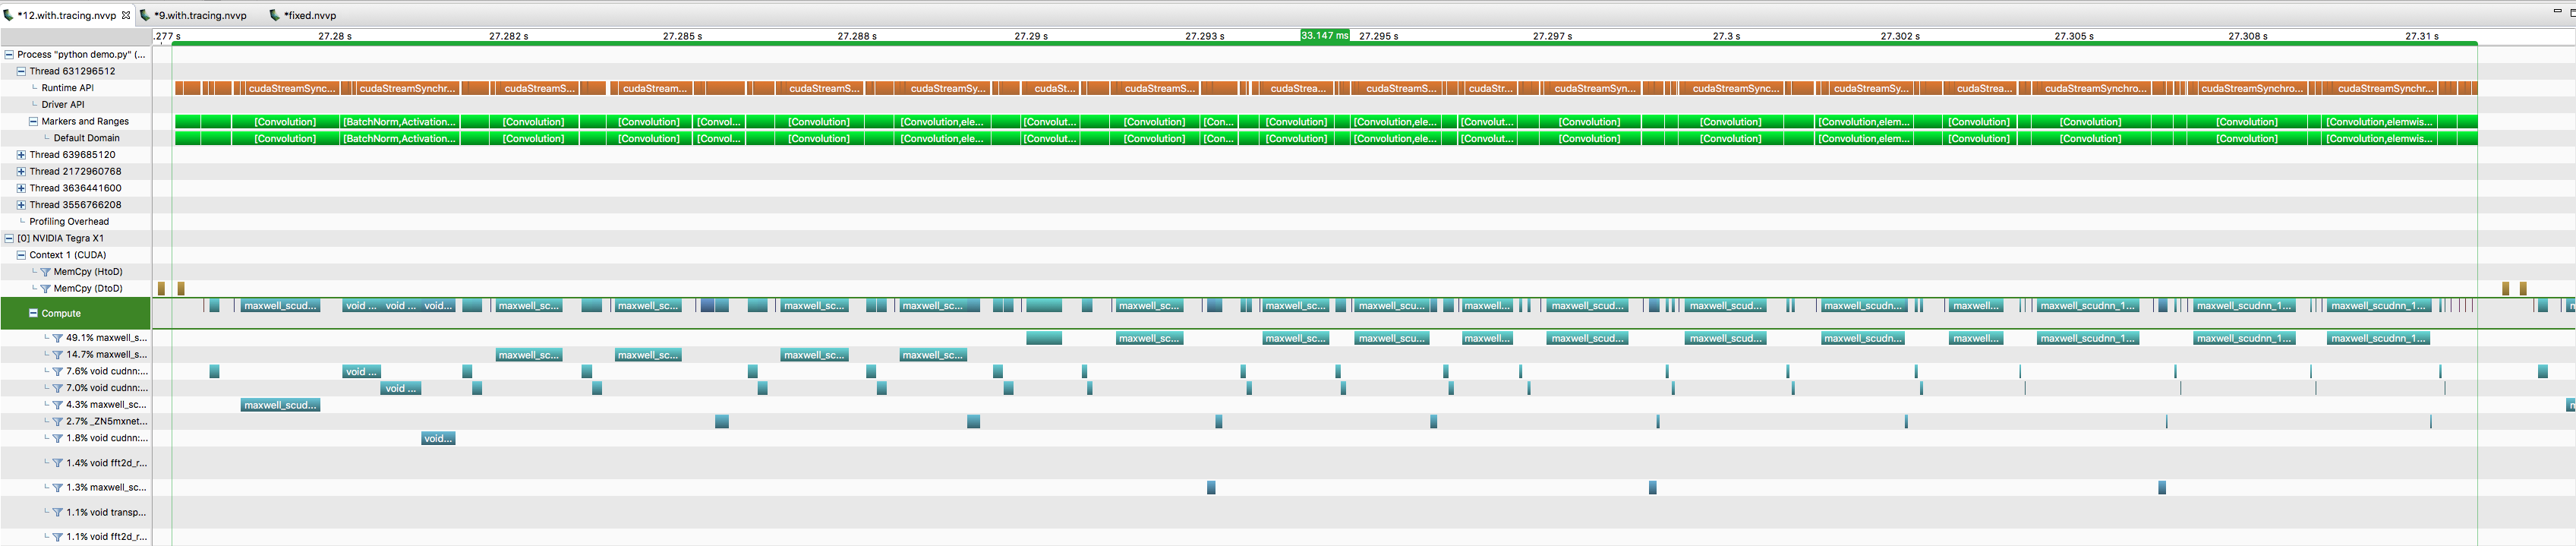Switch to the 12.with.tracing.nvvp tab
The height and width of the screenshot is (546, 2576).
(67, 15)
